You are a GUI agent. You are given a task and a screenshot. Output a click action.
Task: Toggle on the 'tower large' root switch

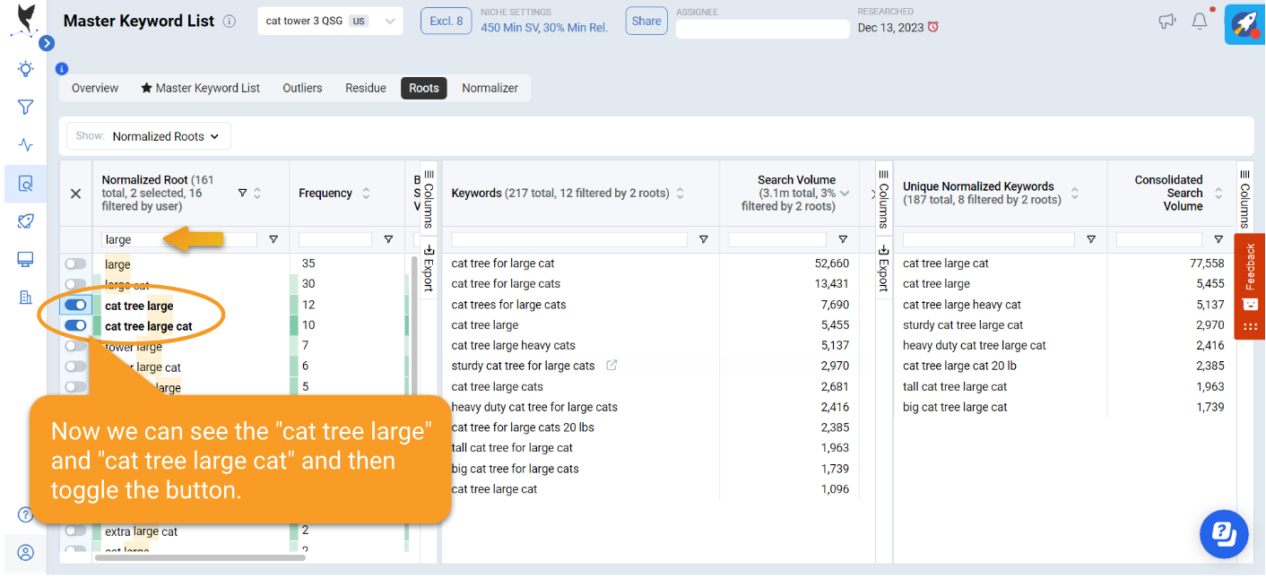[76, 346]
